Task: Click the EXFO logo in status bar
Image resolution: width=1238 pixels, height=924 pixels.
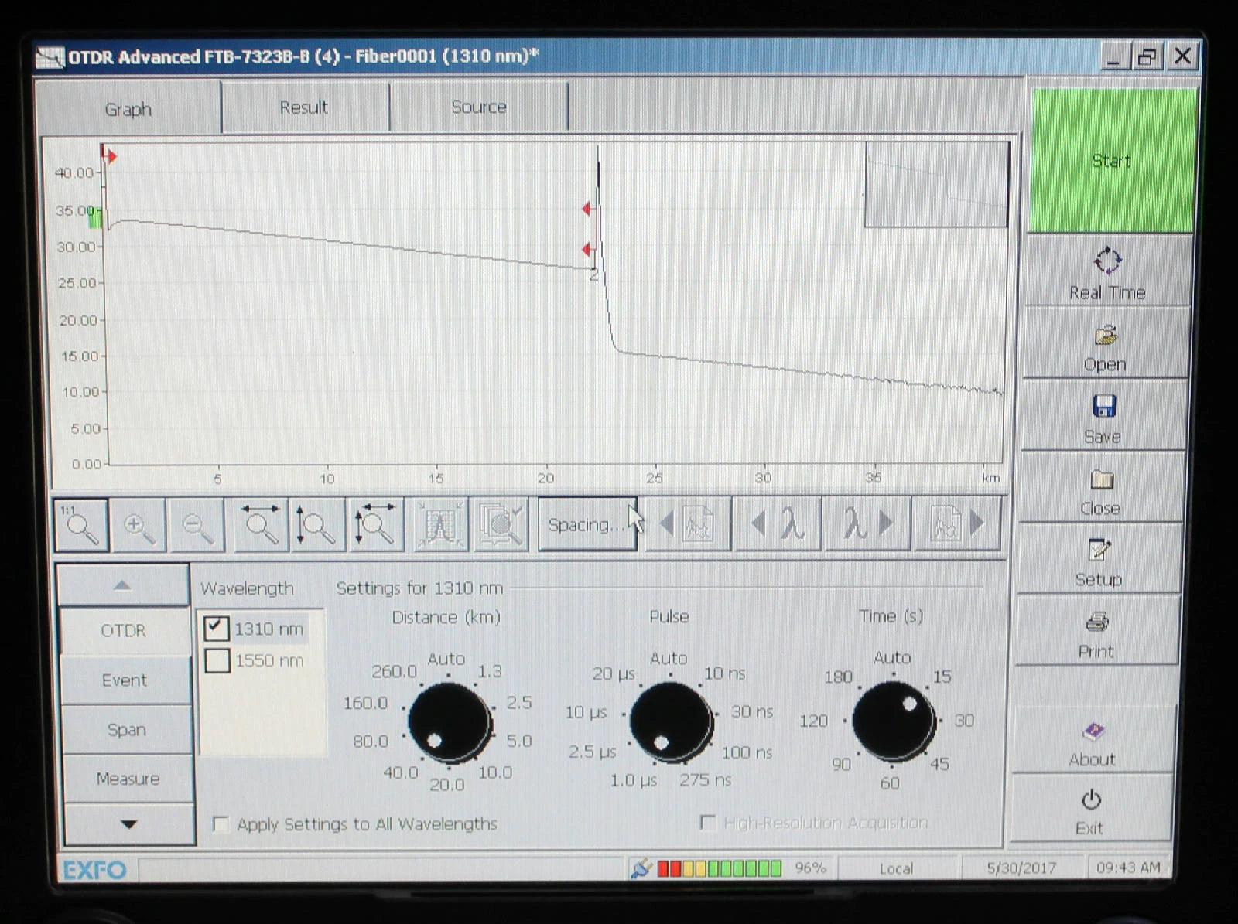Action: (x=94, y=870)
